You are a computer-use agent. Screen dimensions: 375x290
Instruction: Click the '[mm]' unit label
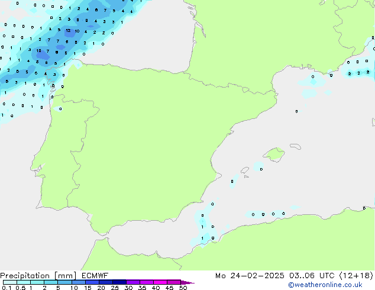[65, 276]
